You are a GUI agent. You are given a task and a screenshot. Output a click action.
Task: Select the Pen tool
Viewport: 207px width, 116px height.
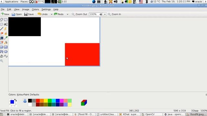tap(6, 29)
